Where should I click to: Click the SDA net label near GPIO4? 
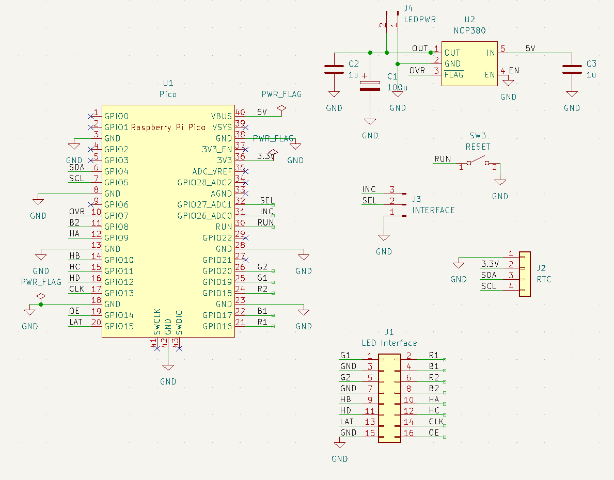tap(75, 167)
